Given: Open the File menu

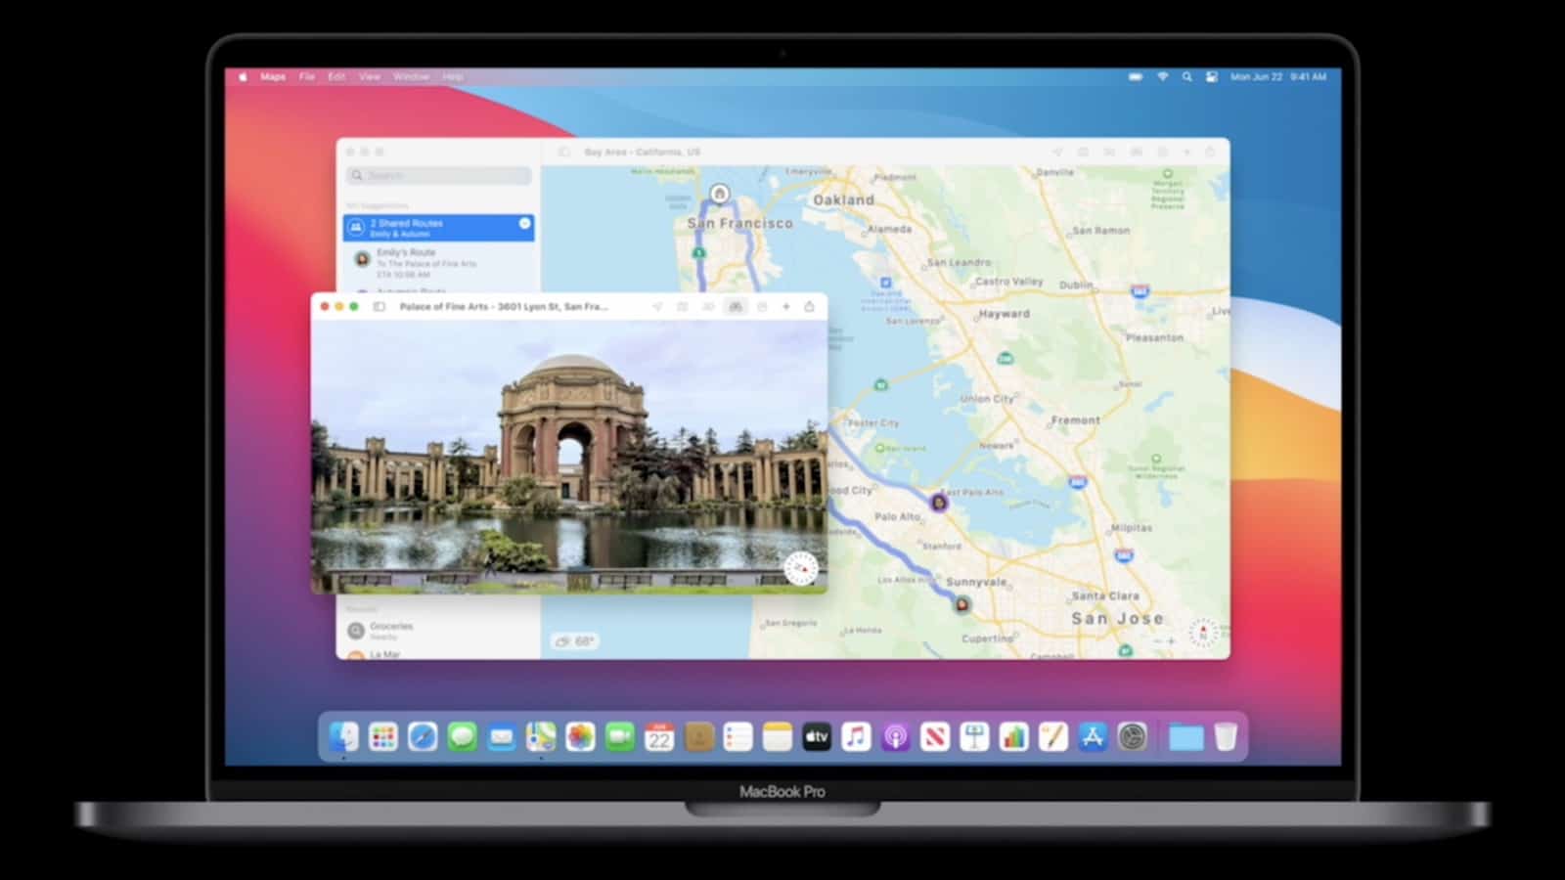Looking at the screenshot, I should pos(307,76).
